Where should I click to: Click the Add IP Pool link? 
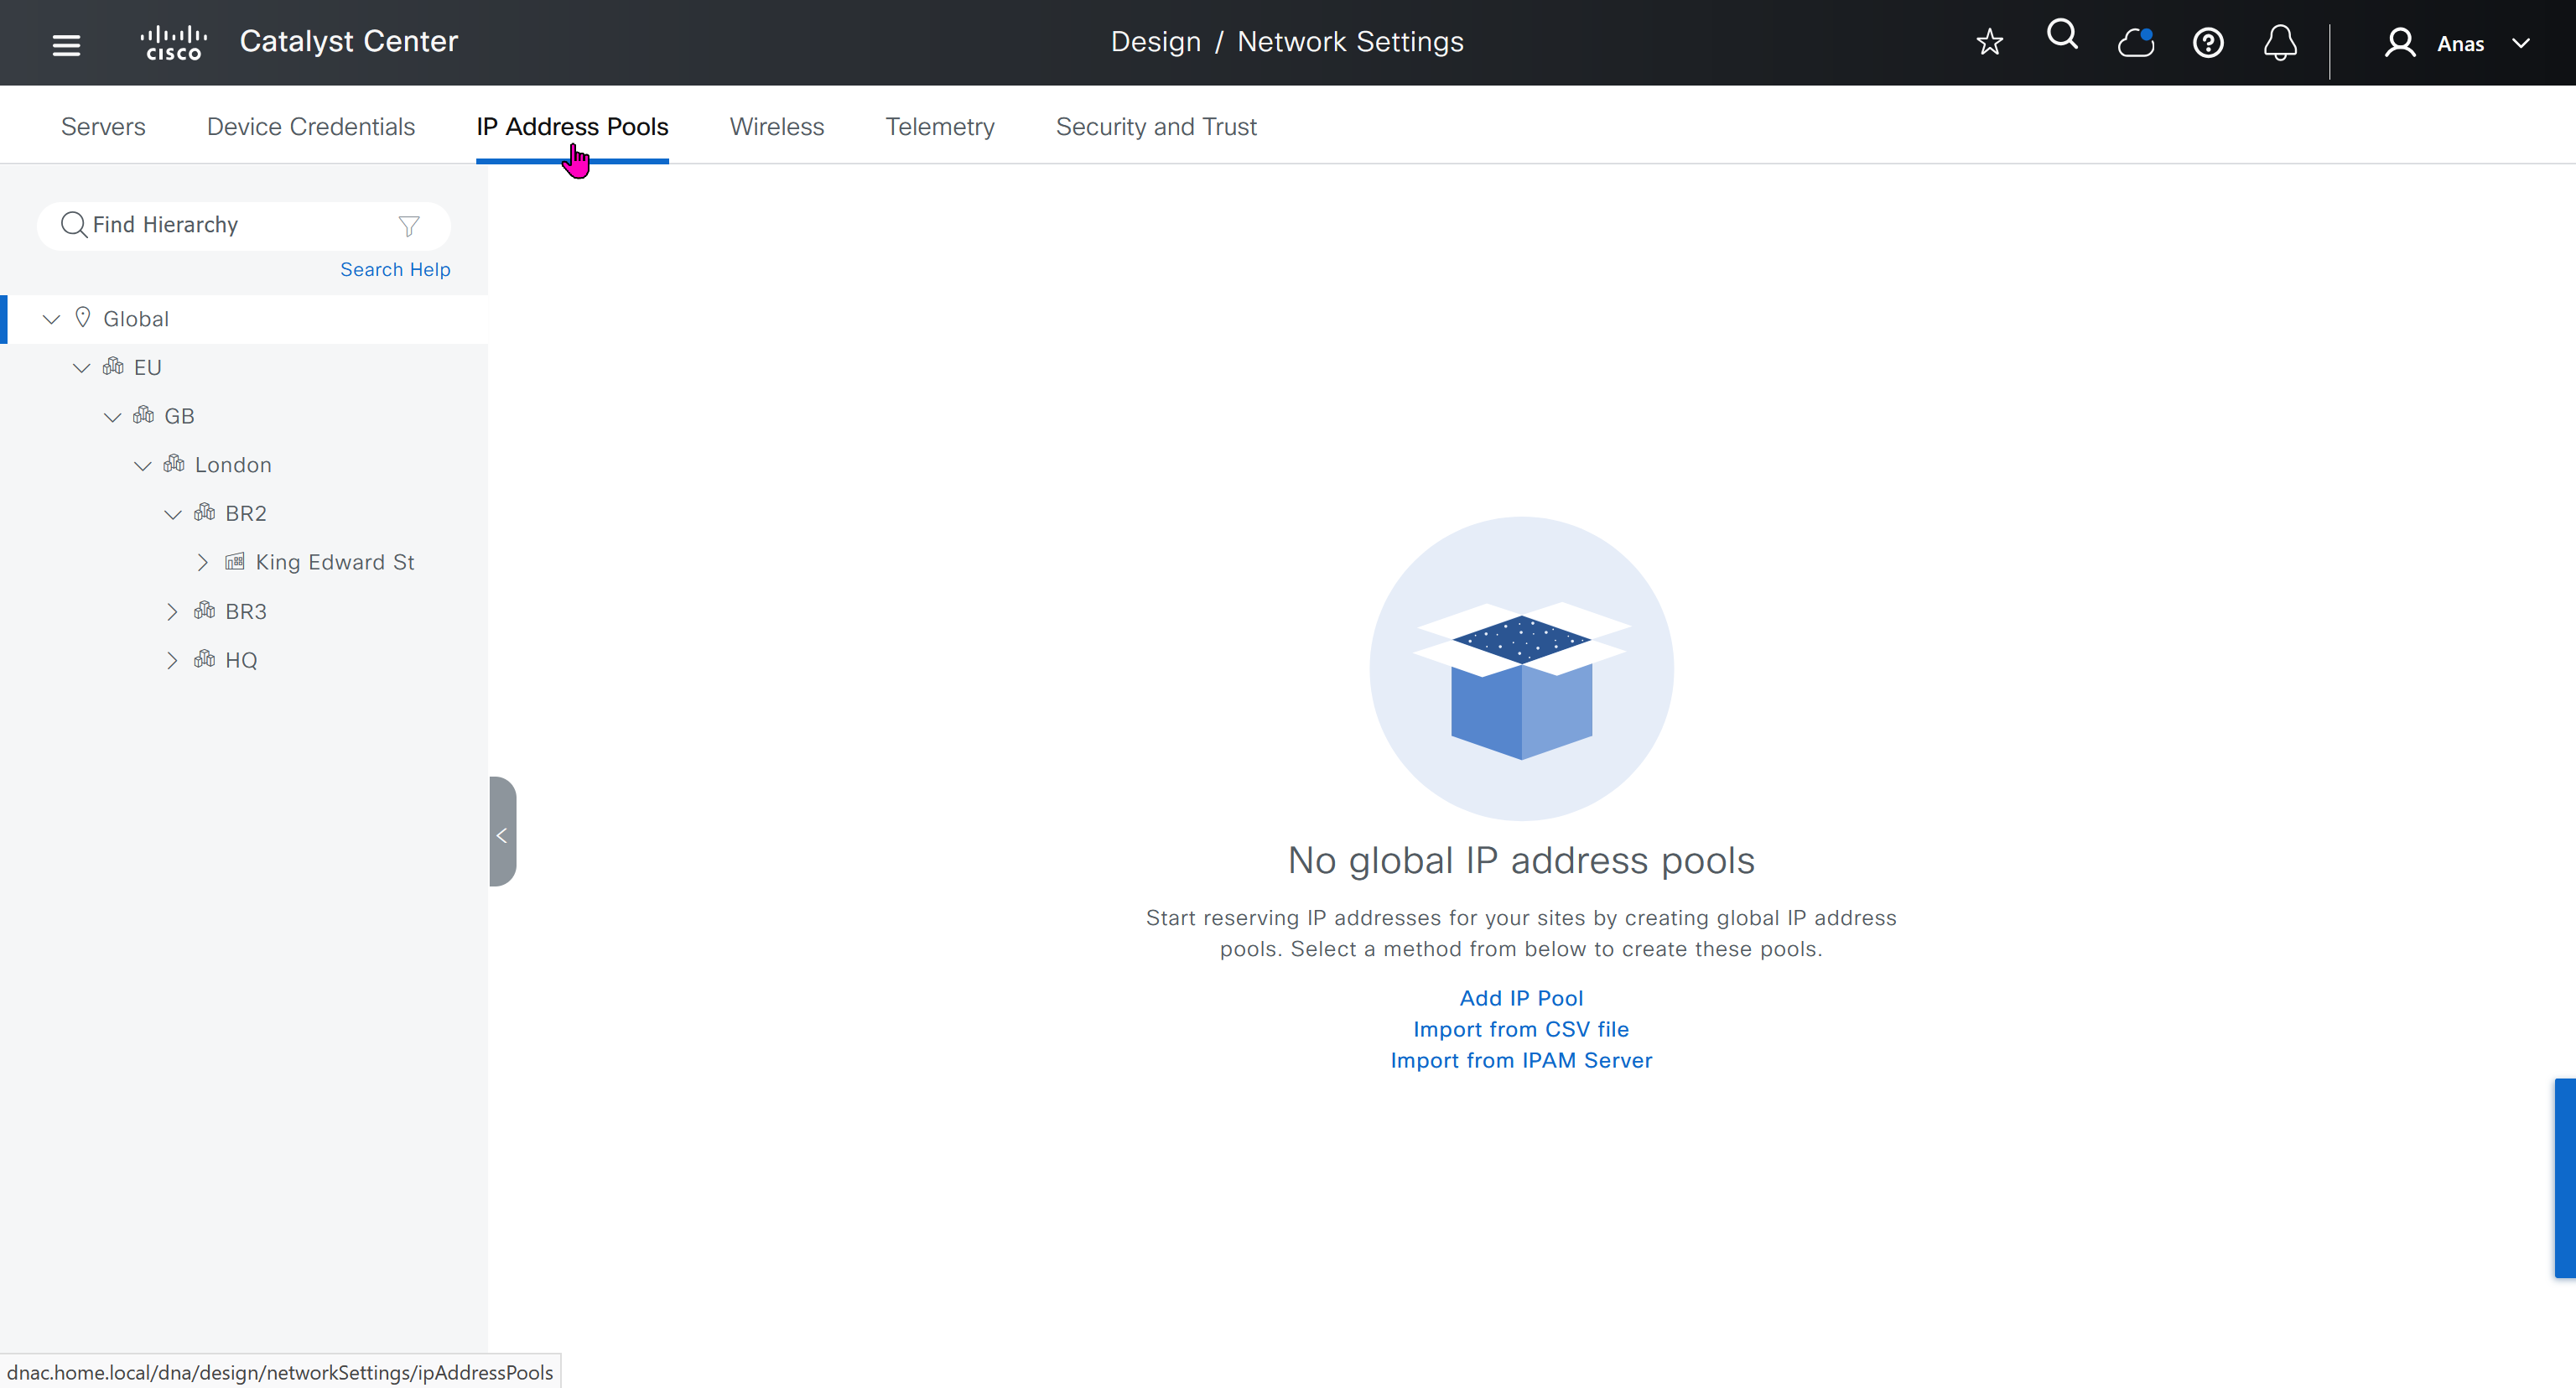tap(1520, 997)
